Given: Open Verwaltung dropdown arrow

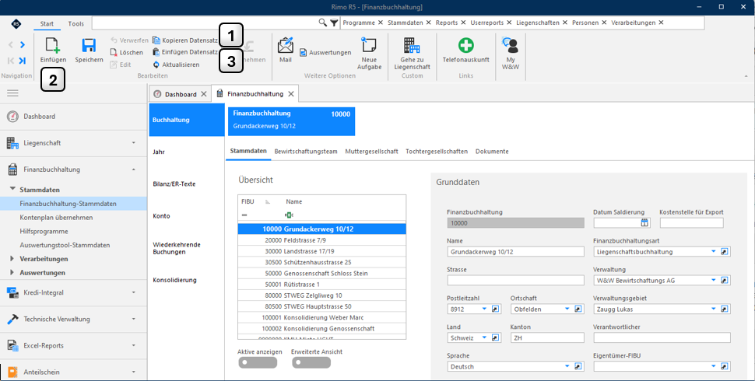Looking at the screenshot, I should pos(714,280).
